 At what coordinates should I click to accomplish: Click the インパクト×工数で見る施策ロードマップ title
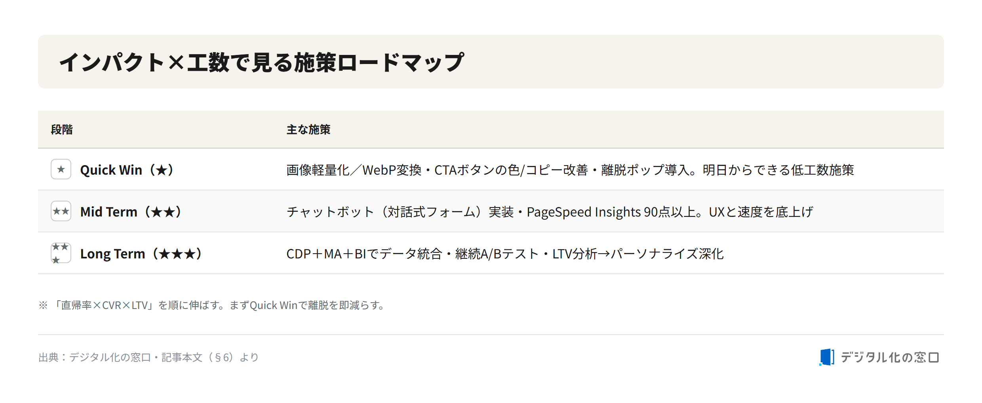[261, 62]
